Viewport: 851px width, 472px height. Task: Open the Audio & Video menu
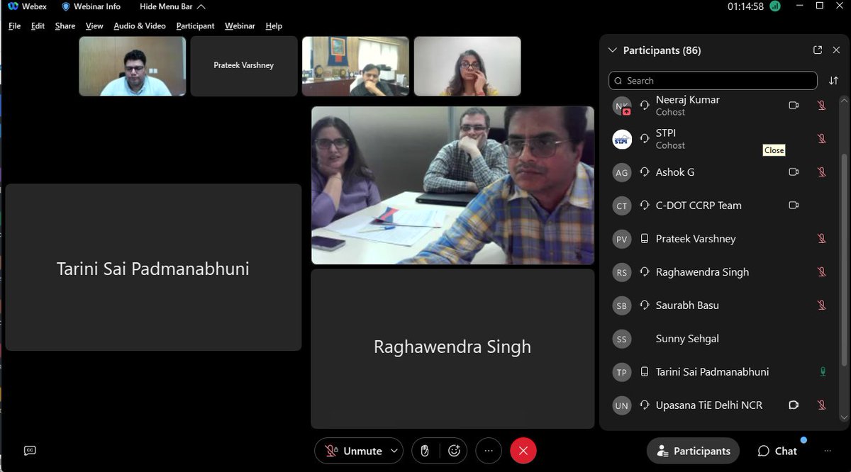click(x=140, y=26)
